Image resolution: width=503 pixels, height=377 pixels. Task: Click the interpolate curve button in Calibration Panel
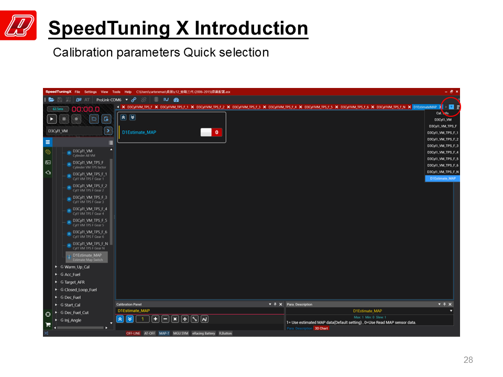pos(204,319)
